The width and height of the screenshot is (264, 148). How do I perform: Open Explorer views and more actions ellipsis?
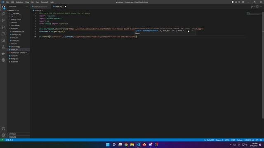pyautogui.click(x=27, y=7)
